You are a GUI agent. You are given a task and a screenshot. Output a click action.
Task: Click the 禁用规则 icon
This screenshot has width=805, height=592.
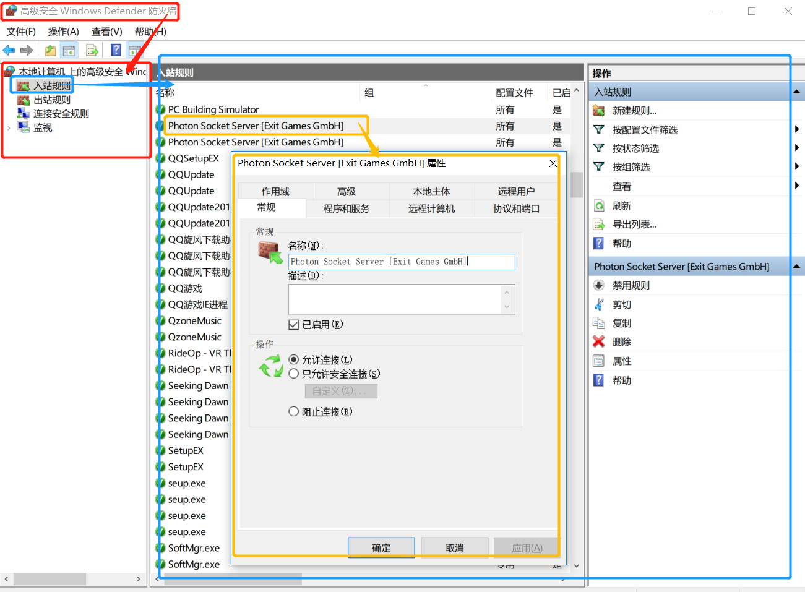click(x=599, y=285)
